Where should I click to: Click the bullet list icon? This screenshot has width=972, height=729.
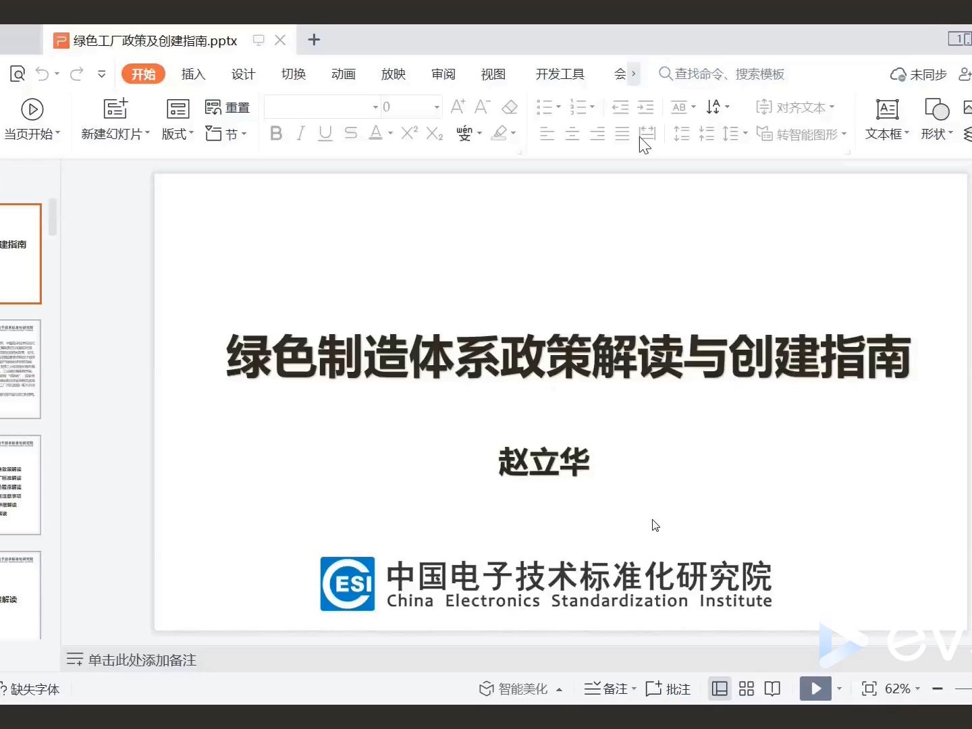(x=545, y=107)
